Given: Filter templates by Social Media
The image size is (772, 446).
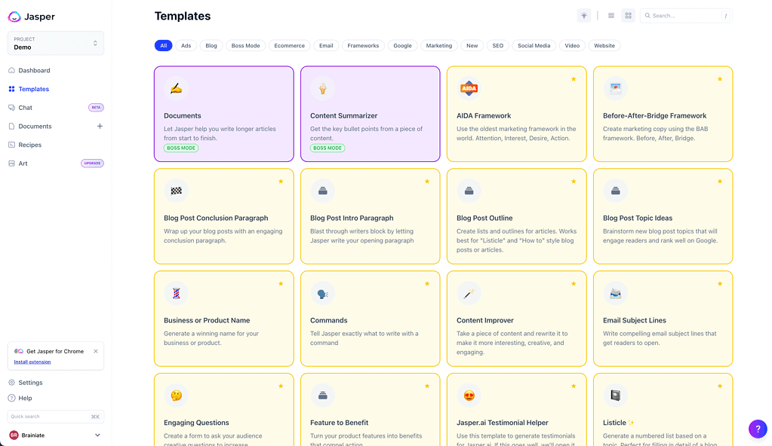Looking at the screenshot, I should (534, 46).
